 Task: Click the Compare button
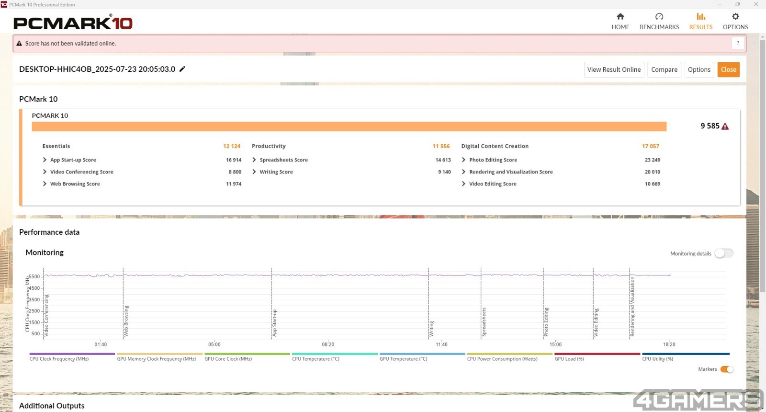click(664, 69)
